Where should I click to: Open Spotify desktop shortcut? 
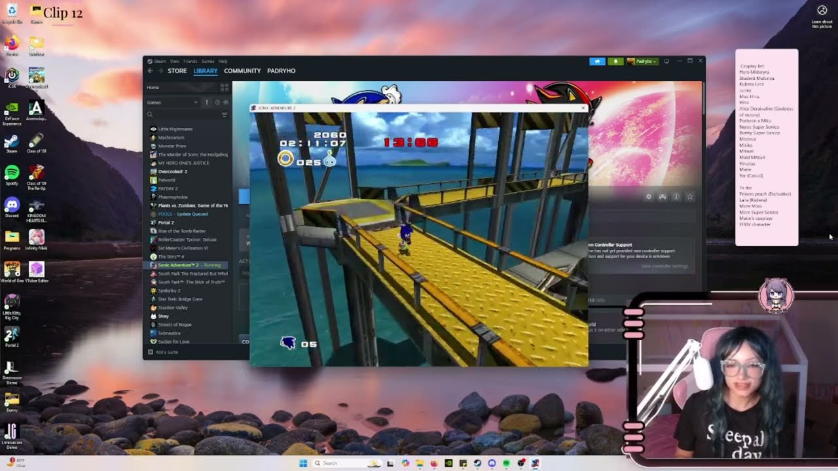point(12,175)
